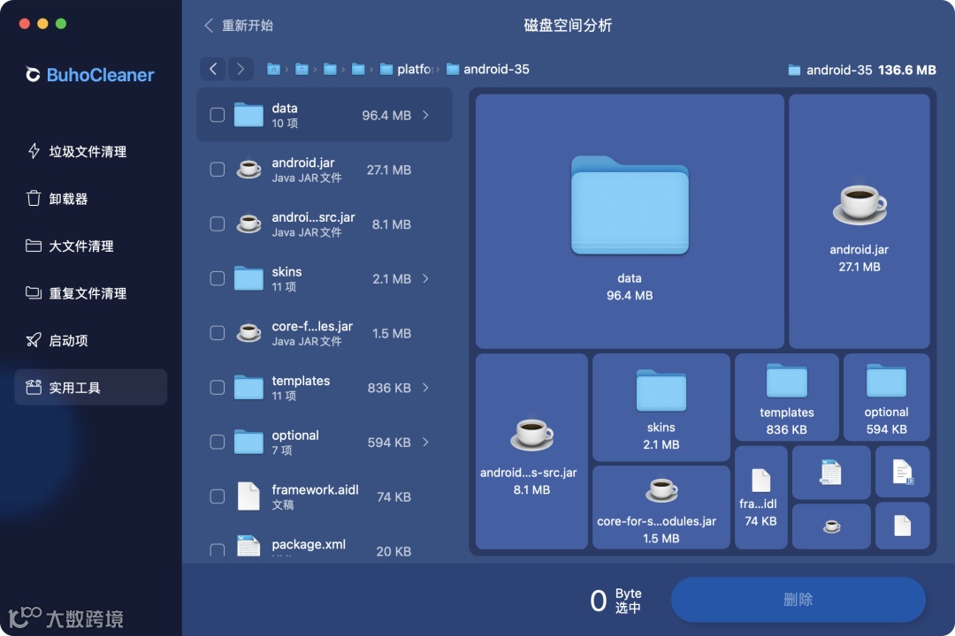This screenshot has width=955, height=636.
Task: Click the toolbox icon beside 实用工具
Action: (x=34, y=387)
